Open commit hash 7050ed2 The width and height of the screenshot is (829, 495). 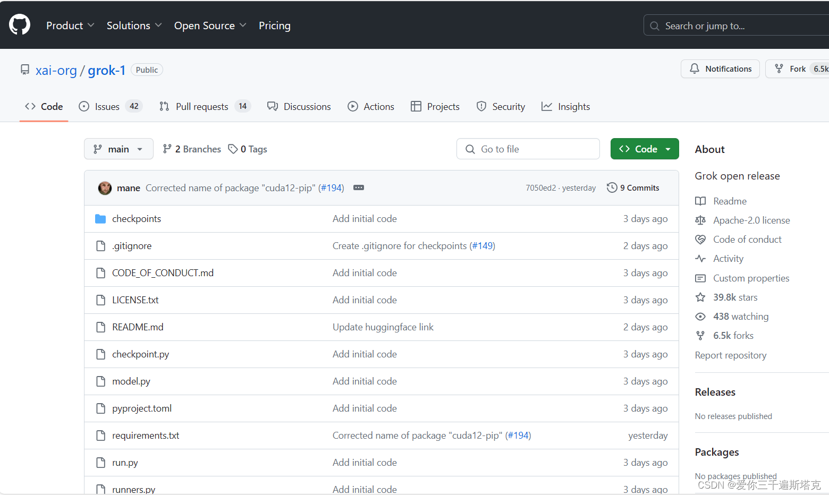click(x=540, y=188)
